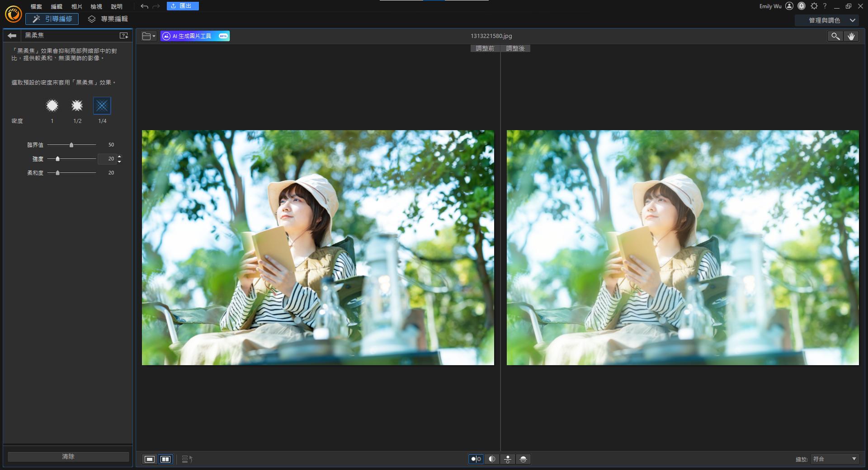
Task: Select the left-right split compare layout
Action: [492, 459]
